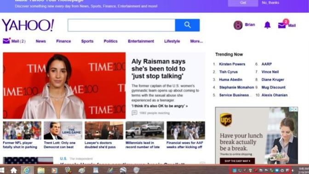The image size is (309, 174).
Task: Open trending topic Huma Abedin
Action: 230,80
